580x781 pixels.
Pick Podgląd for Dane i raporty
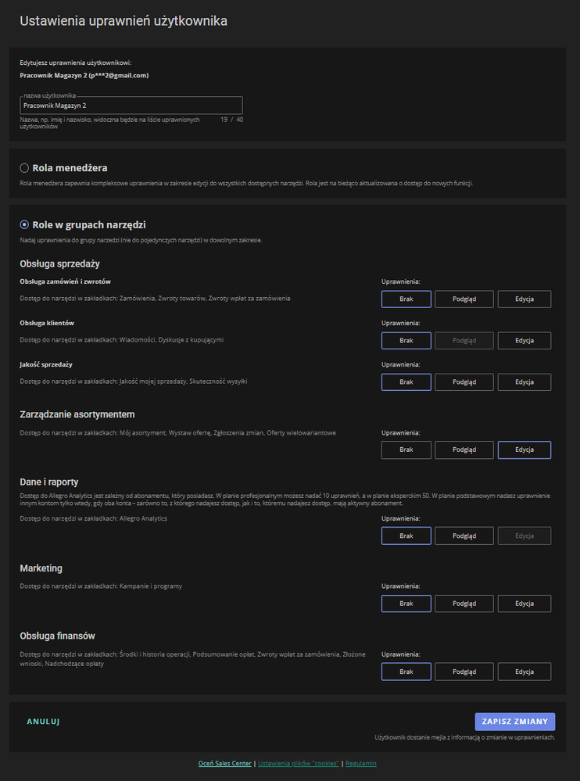coord(464,536)
